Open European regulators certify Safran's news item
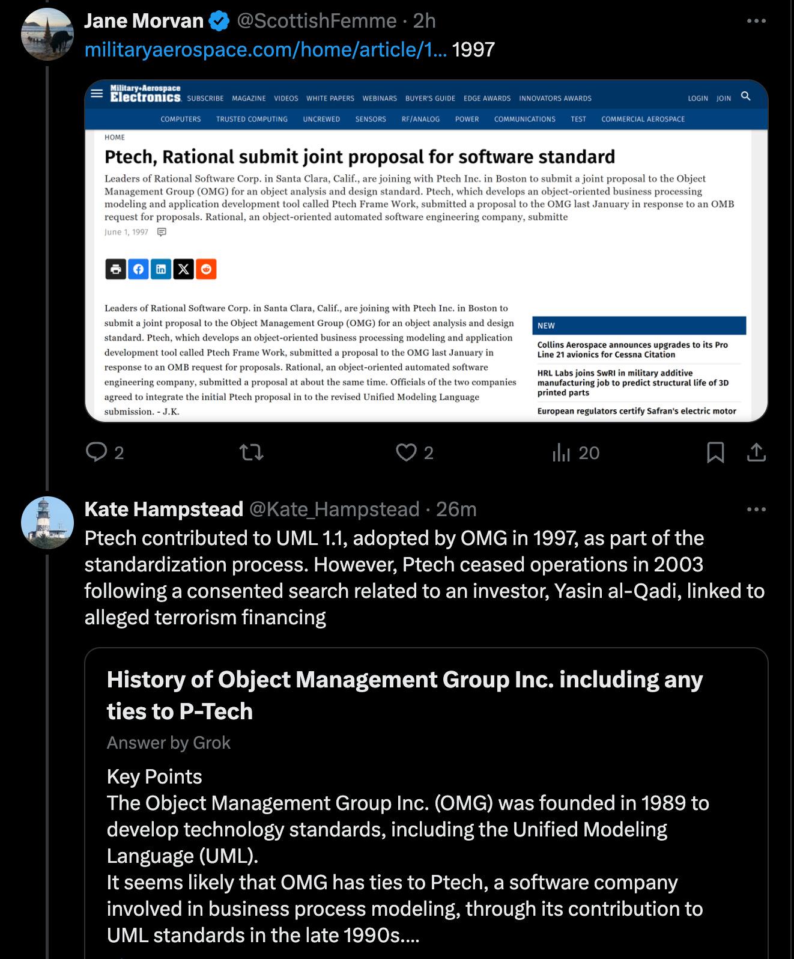 click(x=637, y=411)
